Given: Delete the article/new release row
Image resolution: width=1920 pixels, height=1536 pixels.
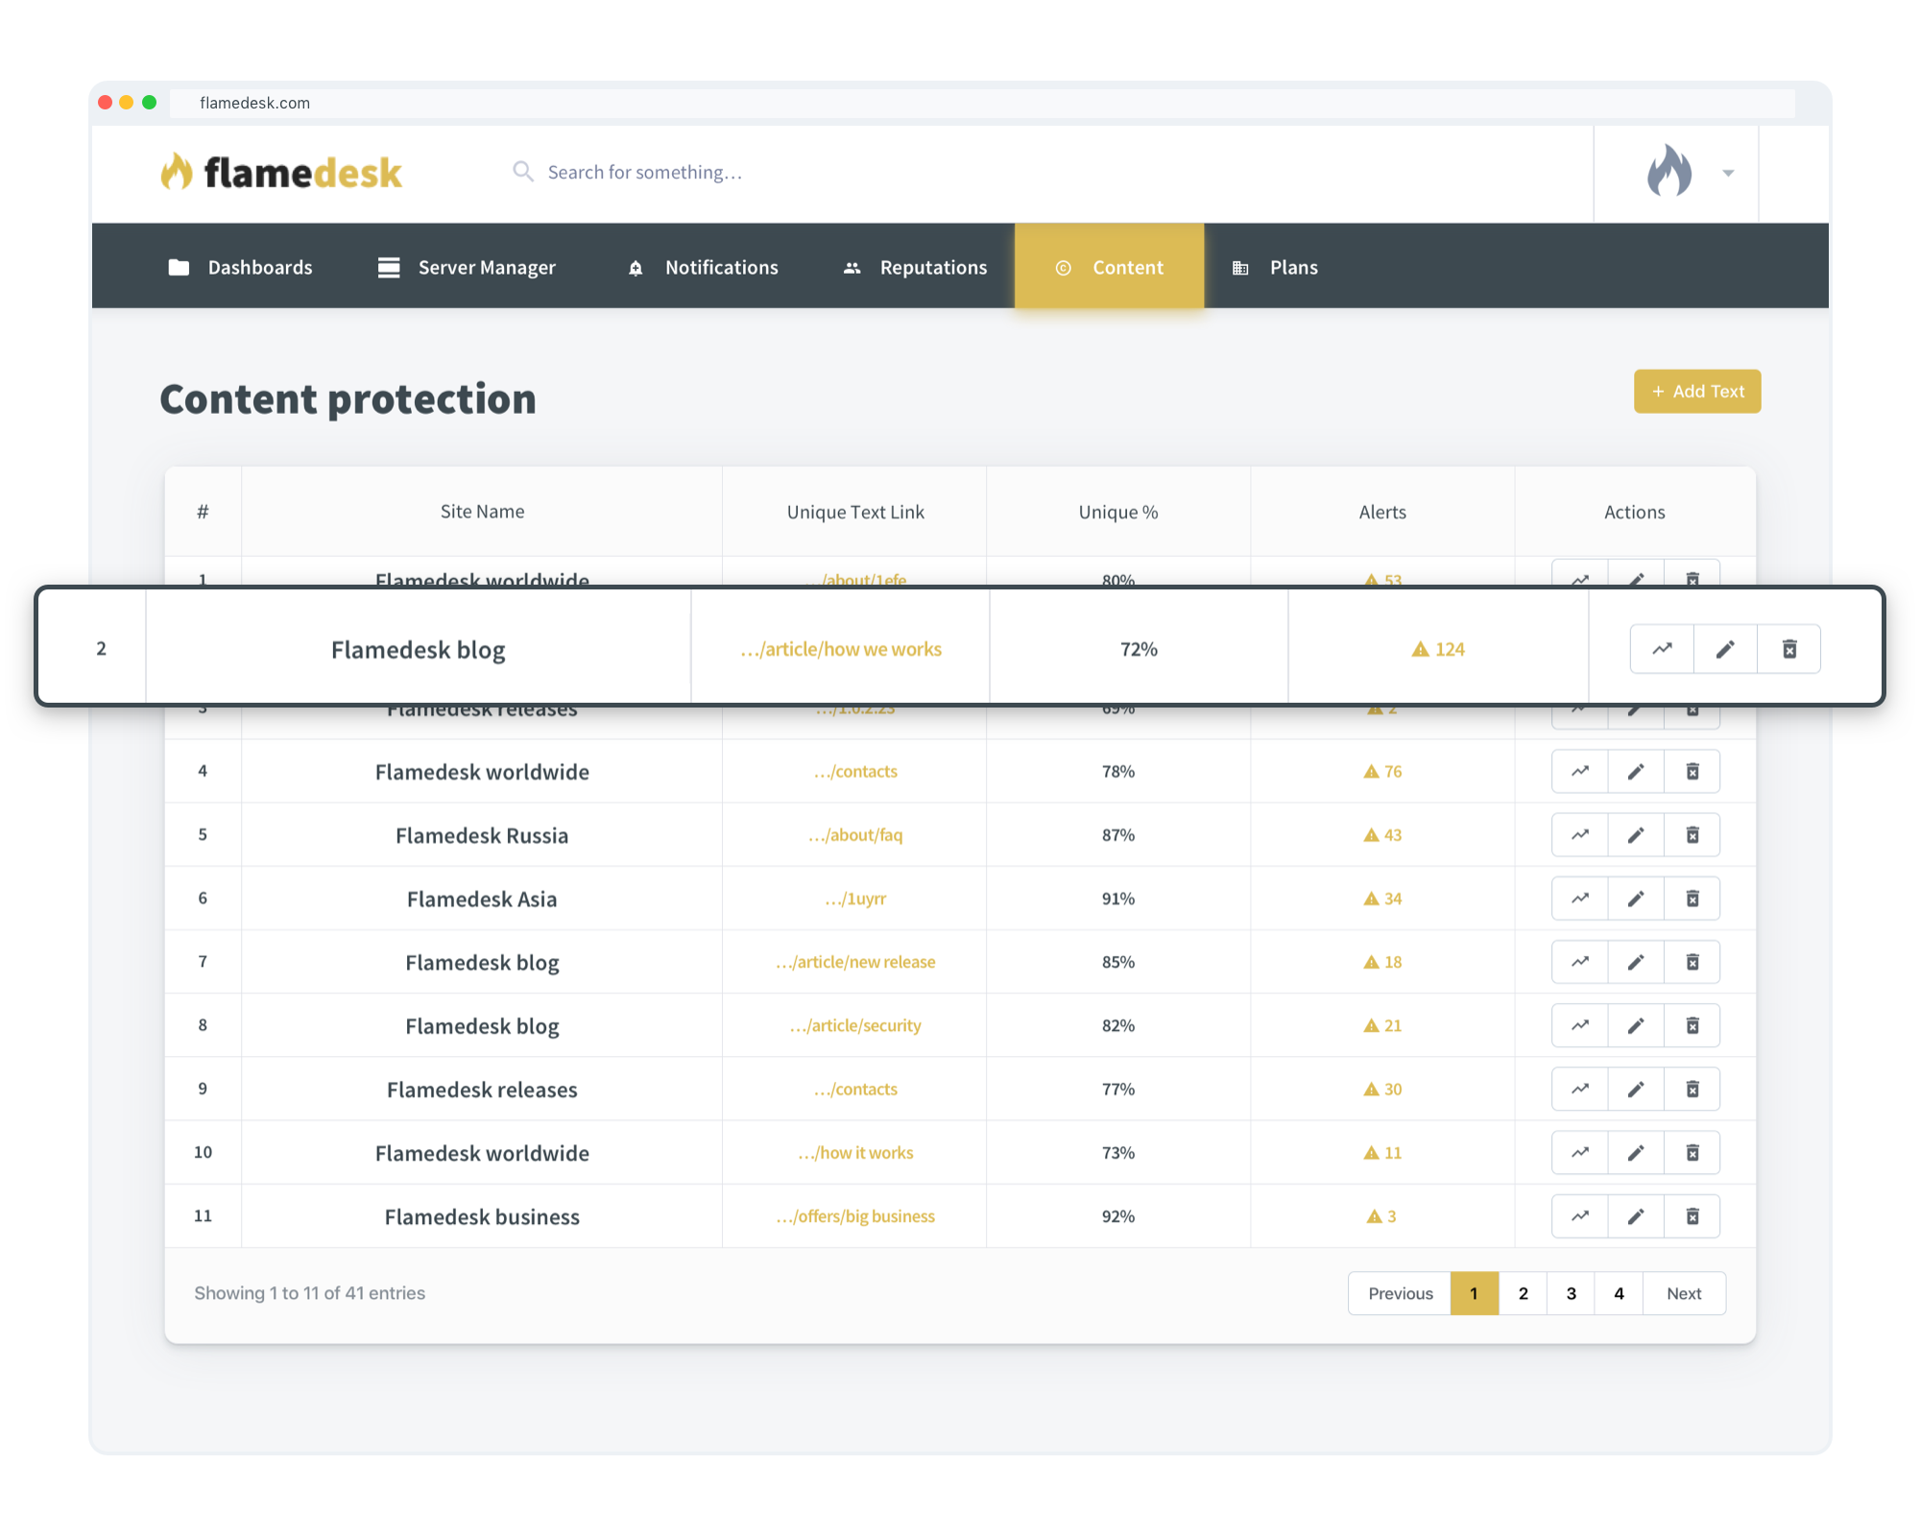Looking at the screenshot, I should pyautogui.click(x=1692, y=962).
